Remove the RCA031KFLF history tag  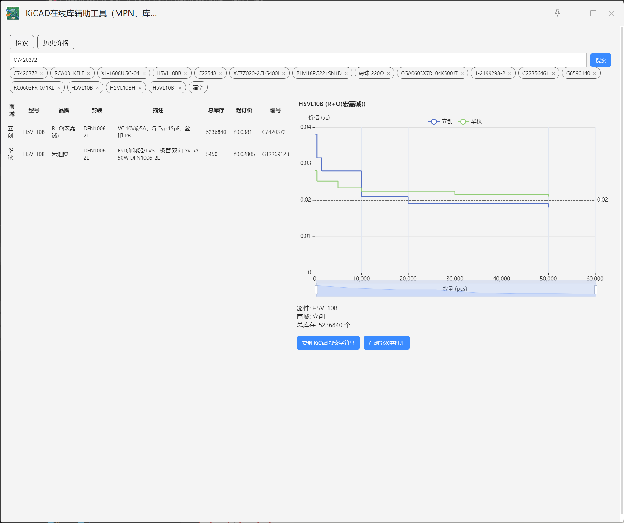pos(89,74)
